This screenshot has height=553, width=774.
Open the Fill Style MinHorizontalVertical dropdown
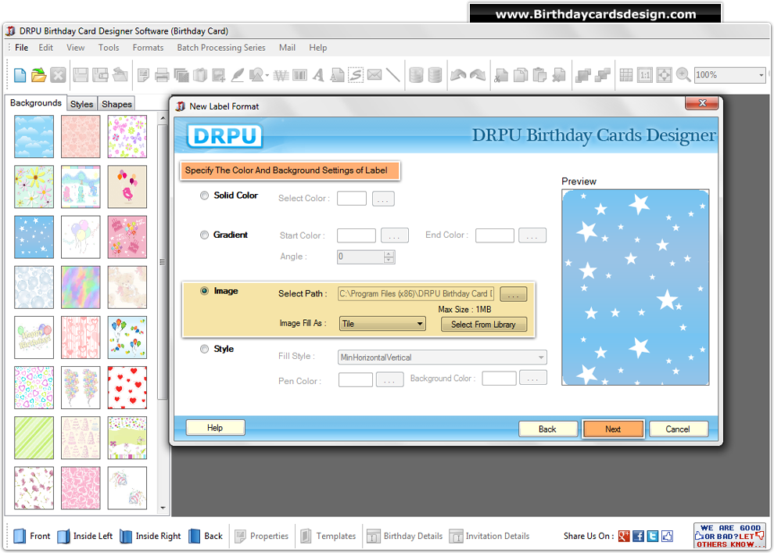[x=443, y=357]
